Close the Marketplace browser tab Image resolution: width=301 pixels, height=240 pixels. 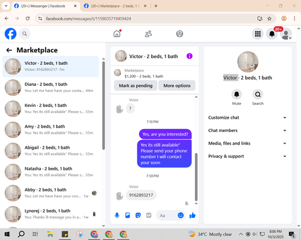tap(145, 6)
